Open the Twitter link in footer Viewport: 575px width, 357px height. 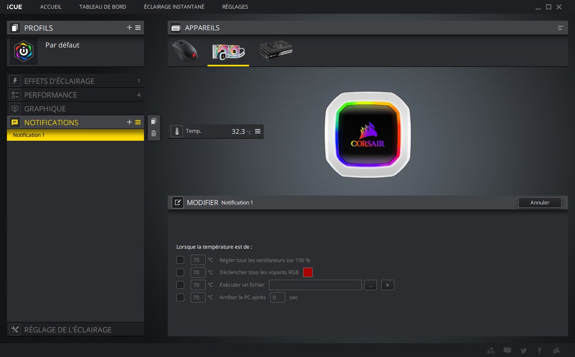tap(524, 351)
